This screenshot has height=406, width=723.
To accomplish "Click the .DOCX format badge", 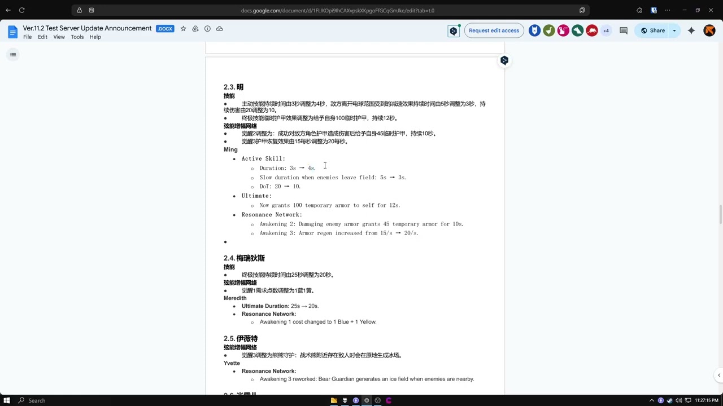I will pos(165,29).
